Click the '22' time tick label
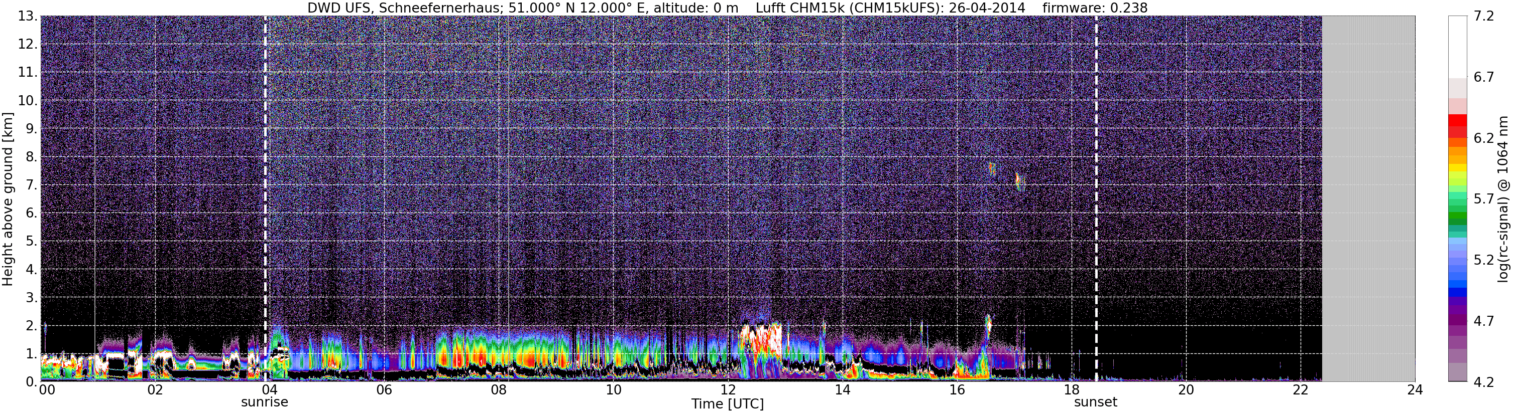Screen dimensions: 1513x414 tap(1301, 390)
